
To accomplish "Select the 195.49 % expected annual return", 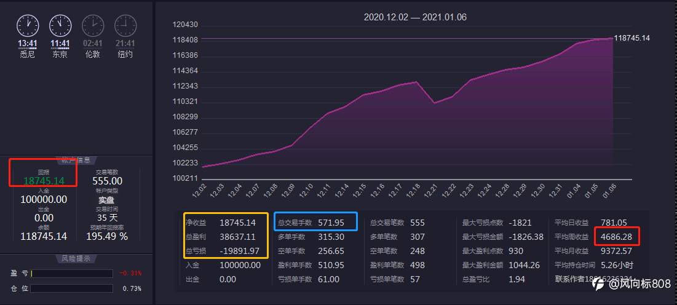I will [107, 236].
